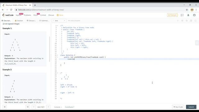Open the Discuss navigation link
Screen dimensions: 199x112
pos(51,15)
